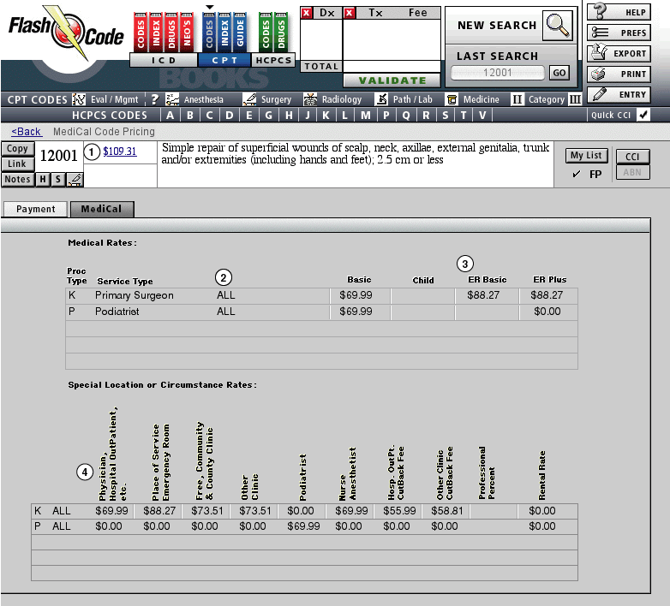The image size is (670, 606).
Task: Select HCPCS letter J
Action: 308,116
